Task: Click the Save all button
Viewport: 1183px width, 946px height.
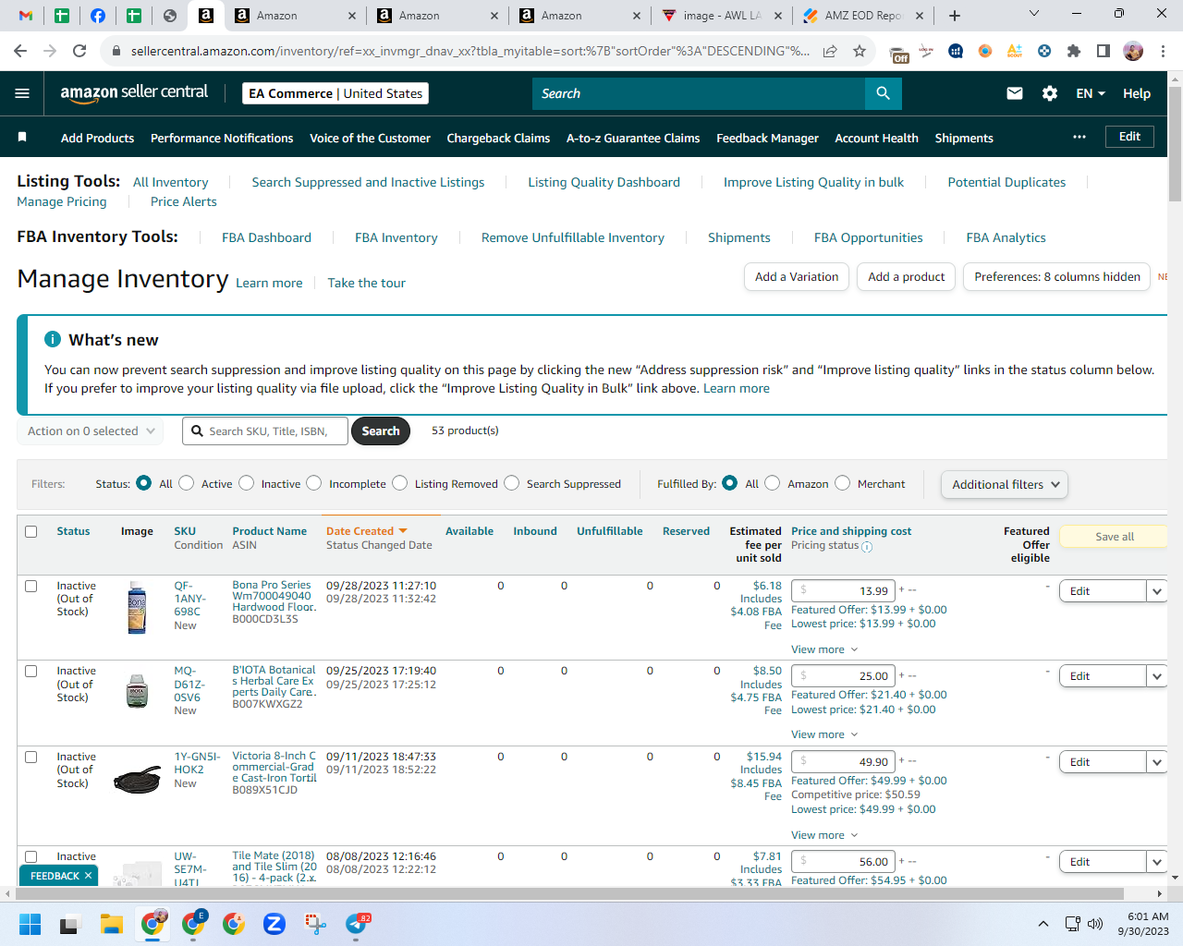Action: (1114, 537)
